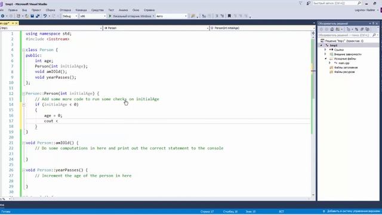The width and height of the screenshot is (382, 215).
Task: Click the scroll-down arrow of editor scrollbar
Action: click(x=313, y=195)
